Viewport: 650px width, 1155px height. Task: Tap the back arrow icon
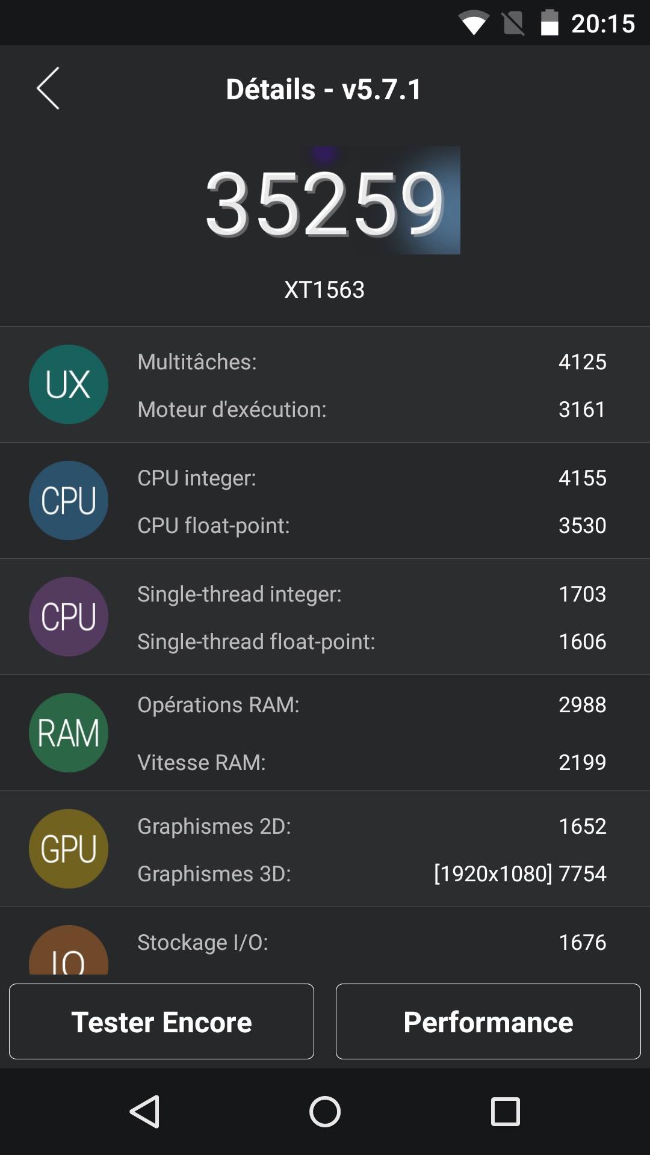click(48, 88)
